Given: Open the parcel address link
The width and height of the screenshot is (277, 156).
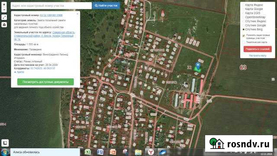Looking at the screenshot, I should point(45,36).
